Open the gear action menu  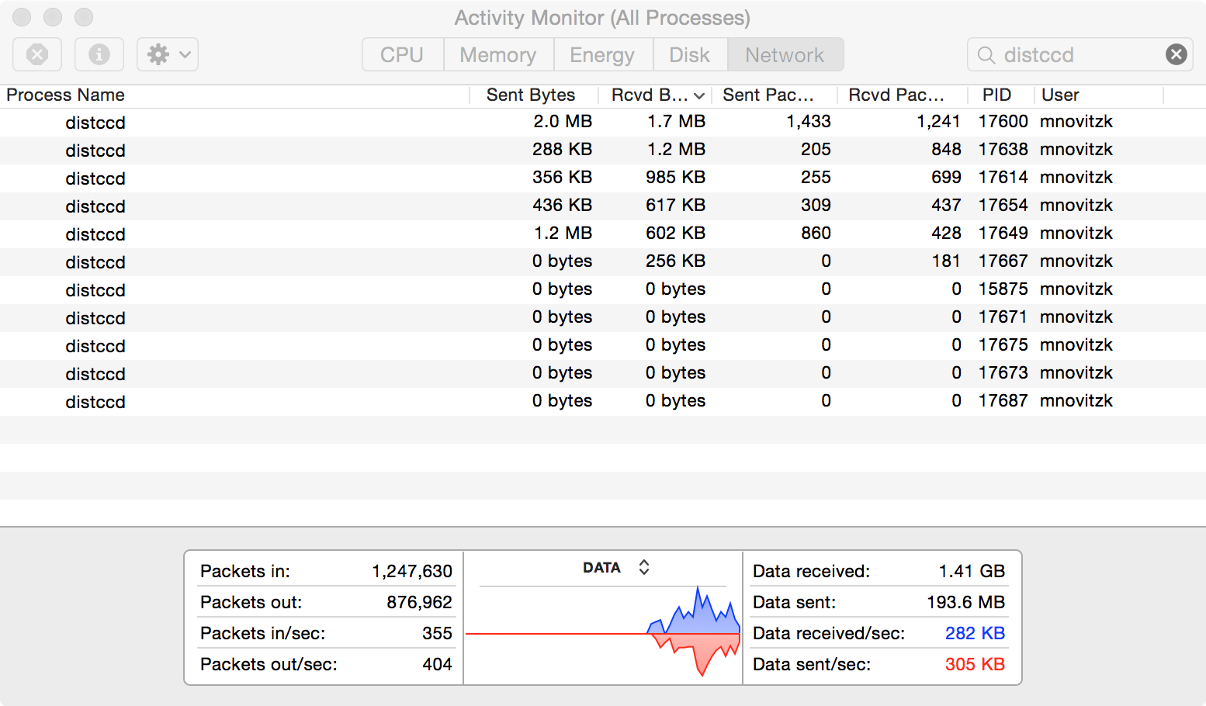[168, 54]
